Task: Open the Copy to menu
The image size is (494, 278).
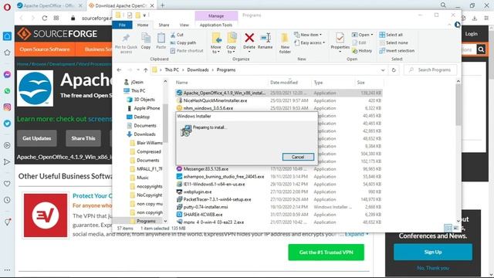Action: click(x=232, y=43)
